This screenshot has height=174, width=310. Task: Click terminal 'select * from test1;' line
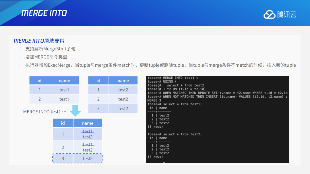point(175,104)
